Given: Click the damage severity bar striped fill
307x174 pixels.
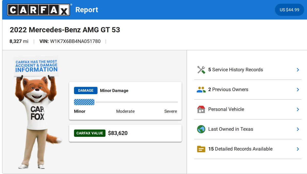Looking at the screenshot, I should click(x=84, y=102).
